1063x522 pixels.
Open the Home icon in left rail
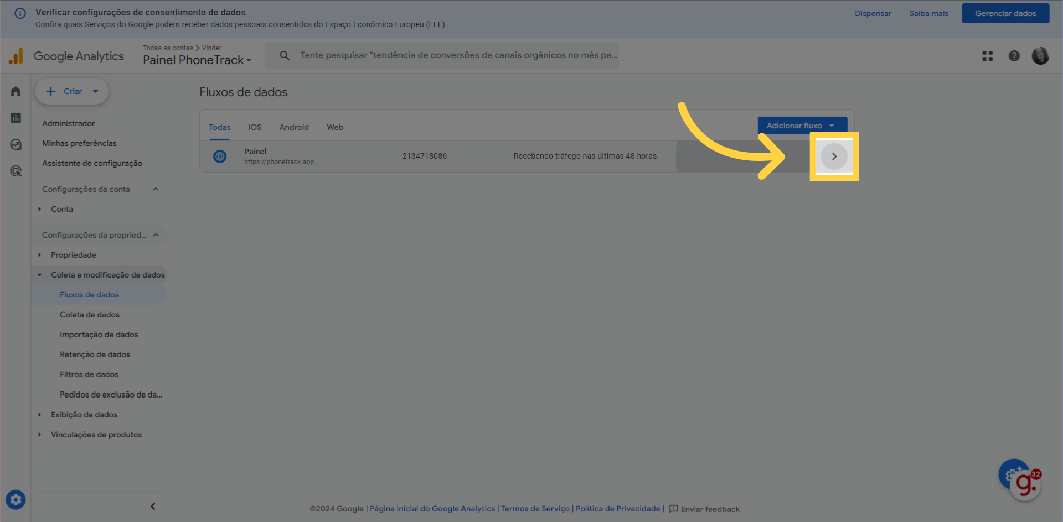16,91
